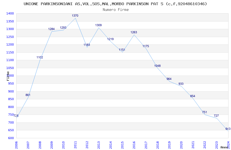Click the 643 data label at 2024
This screenshot has height=150, width=231.
tap(228, 129)
